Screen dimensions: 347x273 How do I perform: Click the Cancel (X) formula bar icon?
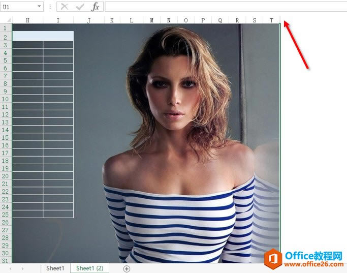[65, 7]
